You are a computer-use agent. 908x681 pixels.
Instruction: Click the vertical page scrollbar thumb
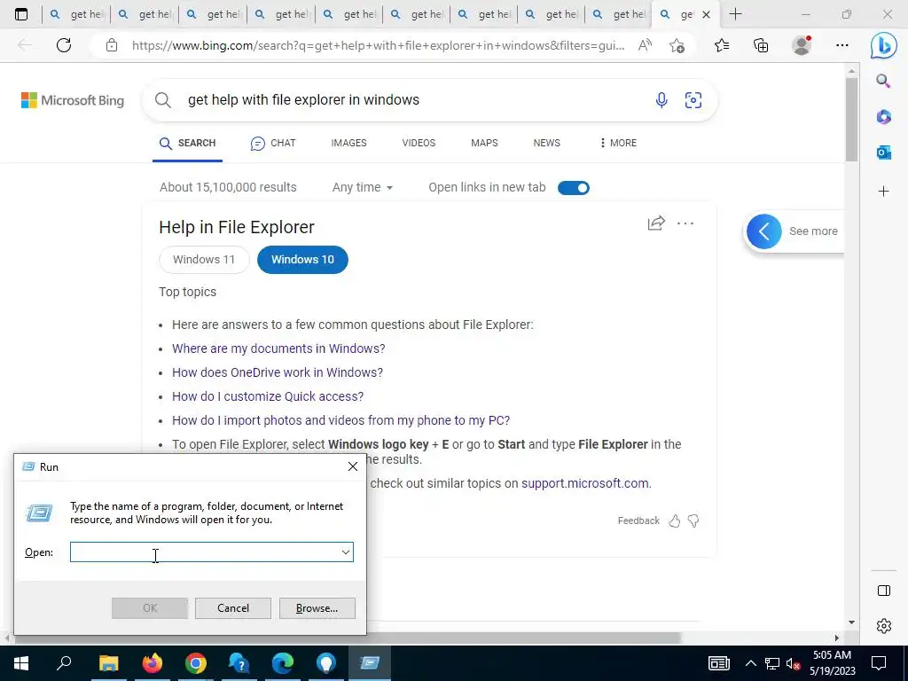[851, 119]
